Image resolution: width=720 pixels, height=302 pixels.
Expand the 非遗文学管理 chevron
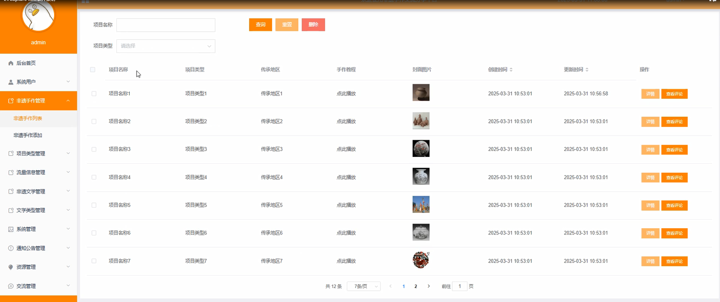pyautogui.click(x=68, y=191)
